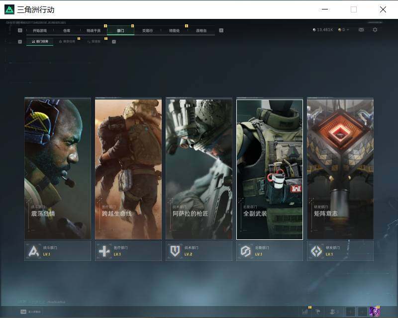
Task: Minimize the 三角洲行动 window
Action: 325,9
